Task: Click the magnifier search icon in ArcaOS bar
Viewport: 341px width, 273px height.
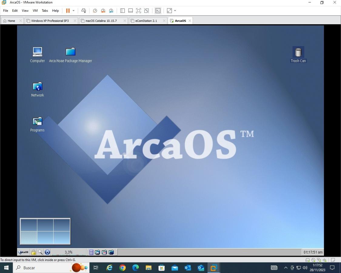Action: pyautogui.click(x=40, y=252)
